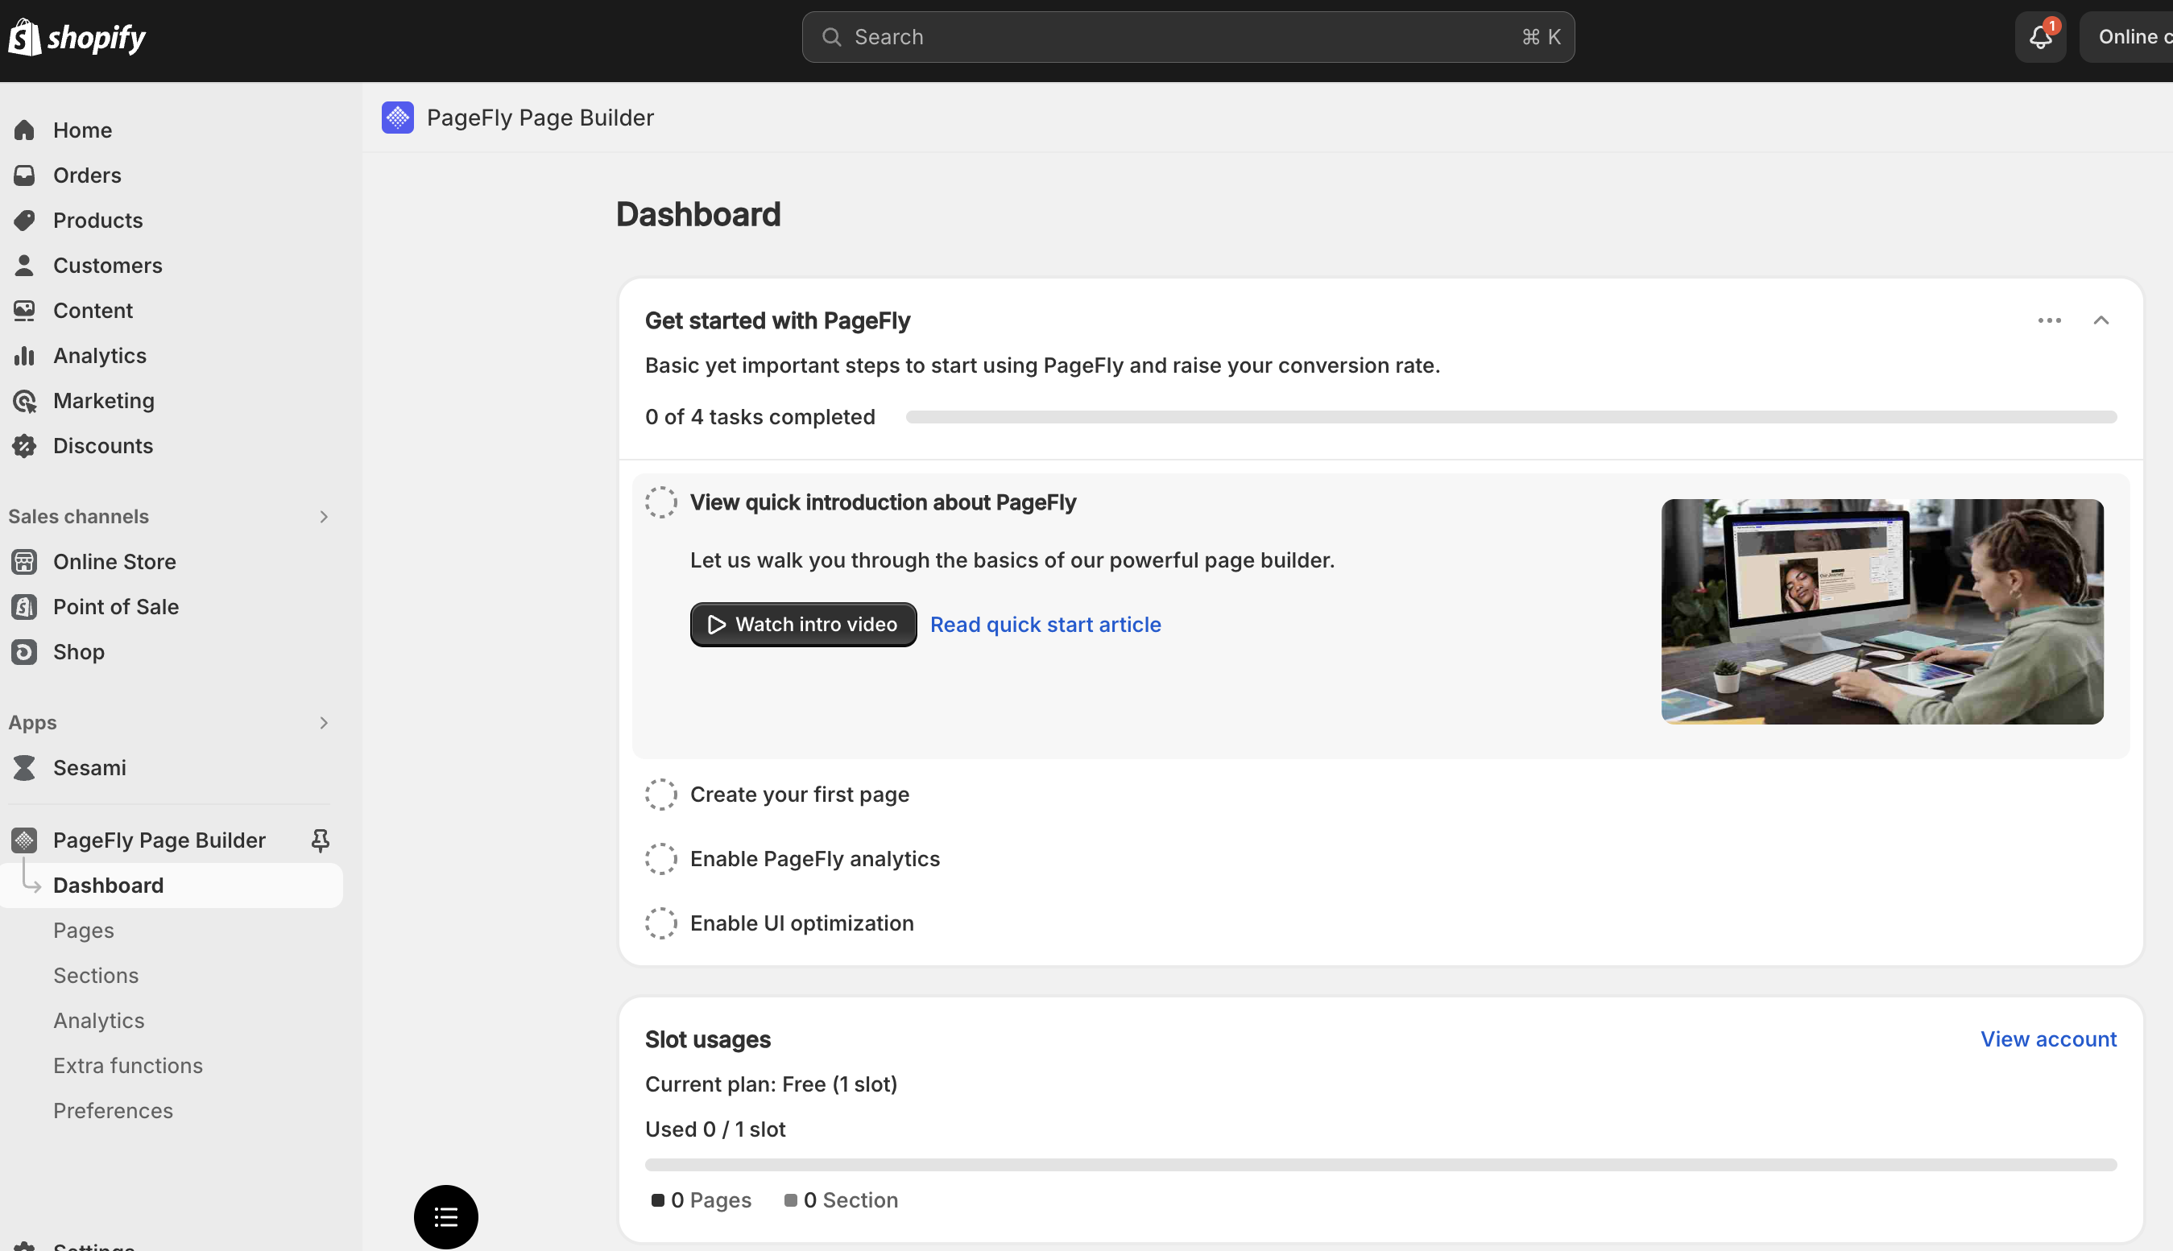Click the Shopify logo

tap(77, 37)
